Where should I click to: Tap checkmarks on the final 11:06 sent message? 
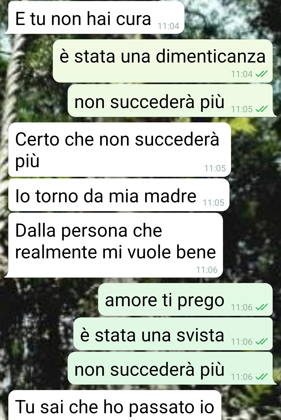point(261,377)
